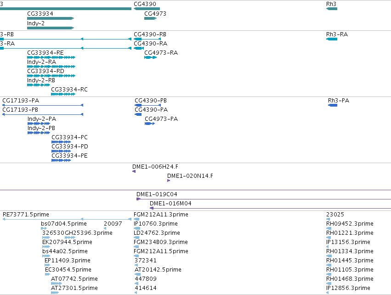
Task: Select the CG4973 gene feature
Action: coord(150,18)
